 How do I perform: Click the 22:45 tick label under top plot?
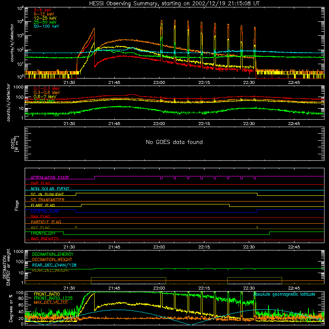click(x=294, y=83)
